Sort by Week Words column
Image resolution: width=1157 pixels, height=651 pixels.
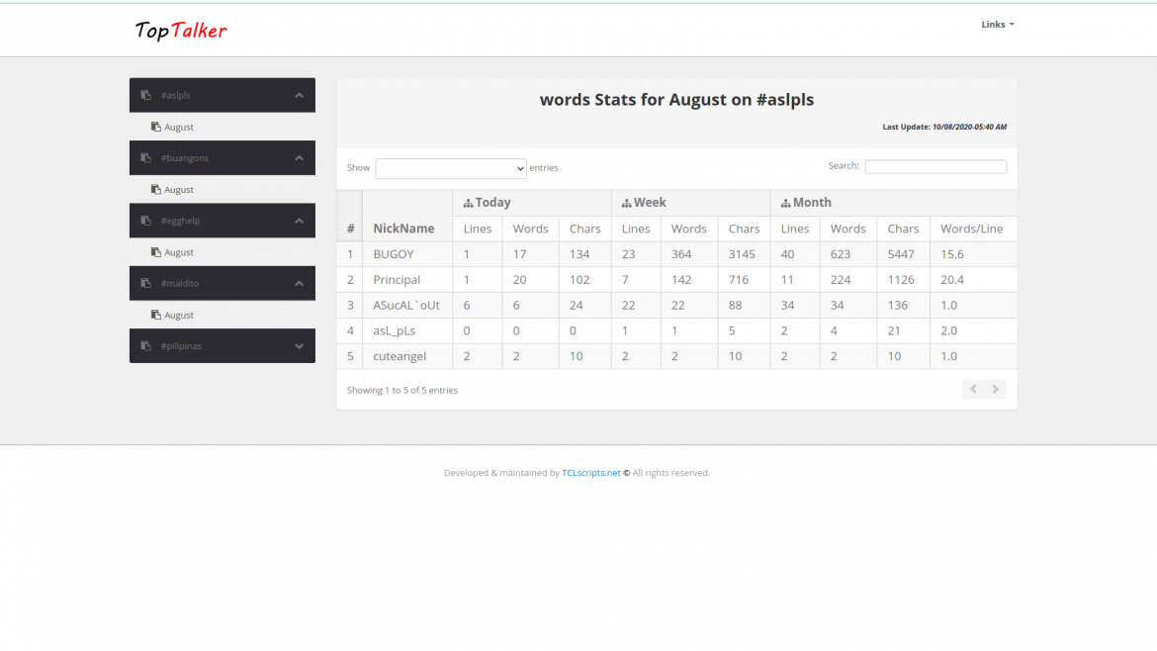[689, 229]
